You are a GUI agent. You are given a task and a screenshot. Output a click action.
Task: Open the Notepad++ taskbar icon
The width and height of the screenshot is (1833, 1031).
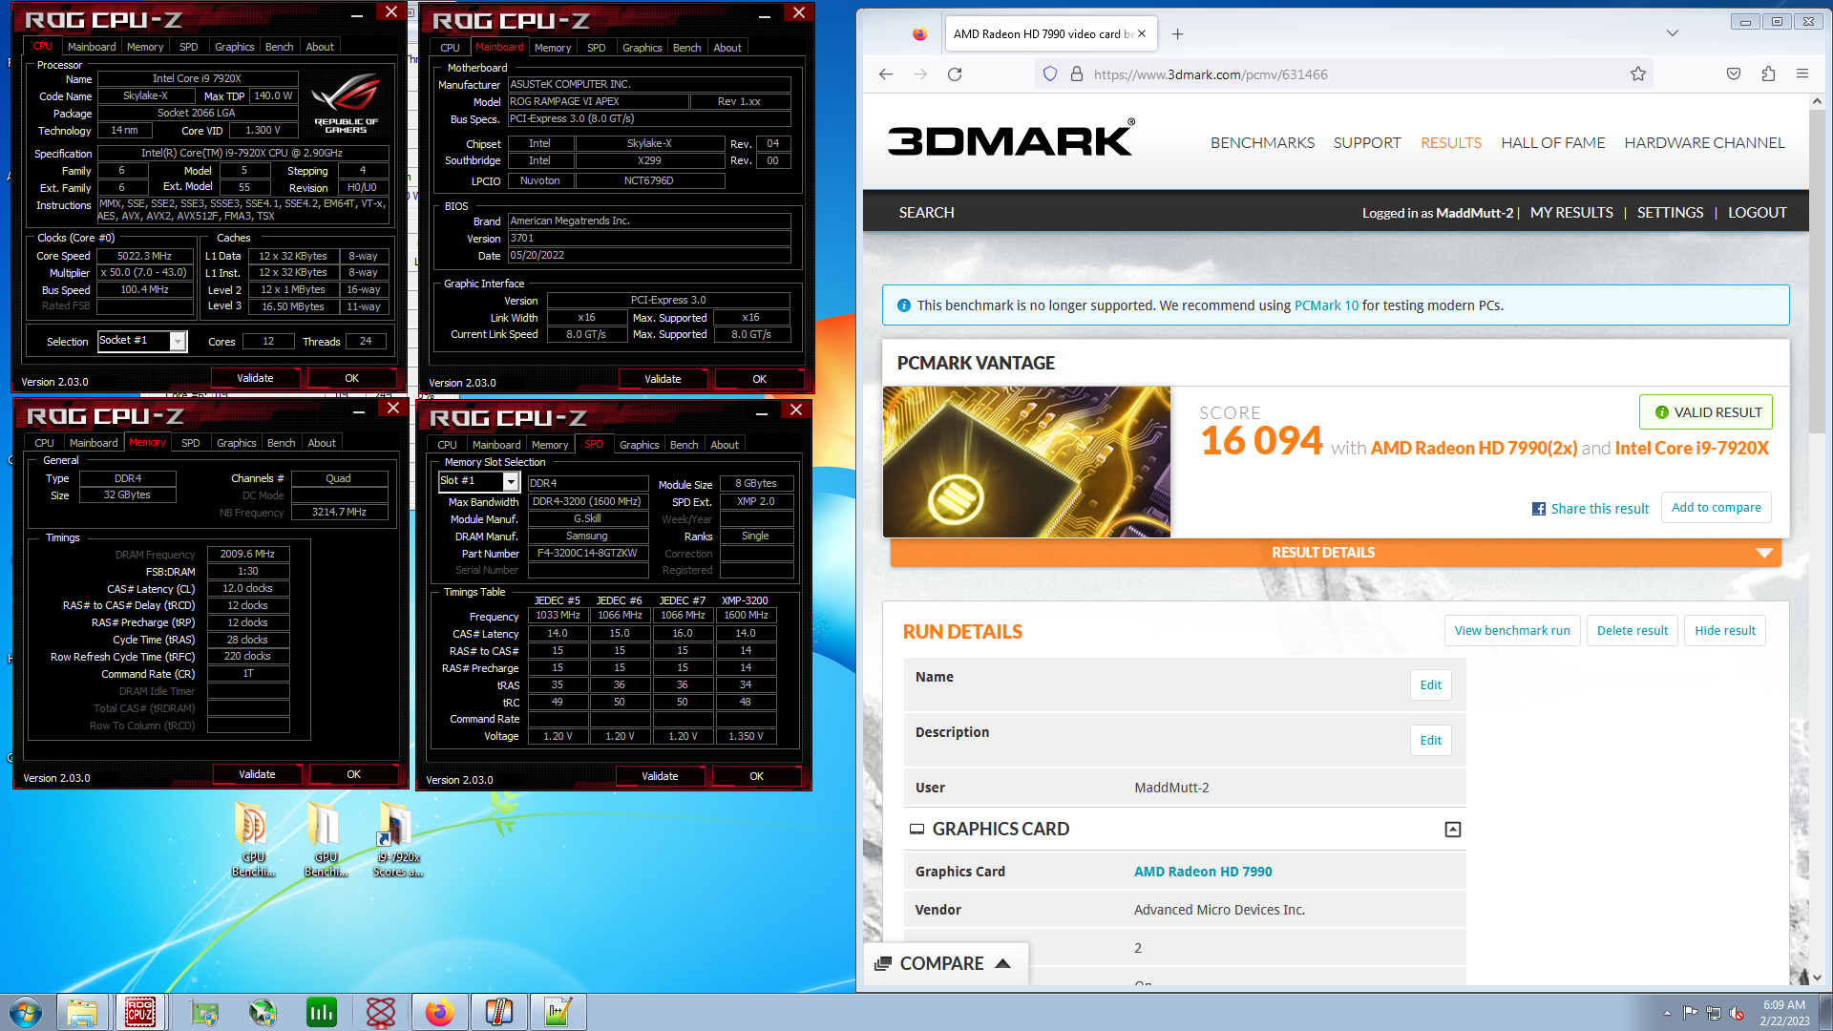[558, 1012]
